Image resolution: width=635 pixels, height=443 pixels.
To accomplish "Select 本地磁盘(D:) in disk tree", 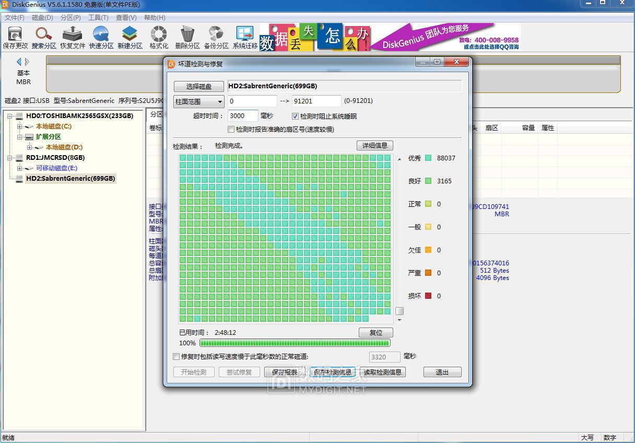I will (x=64, y=147).
